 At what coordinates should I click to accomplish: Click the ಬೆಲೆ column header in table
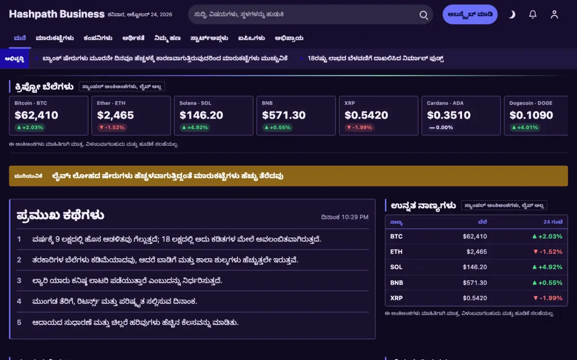(x=482, y=222)
